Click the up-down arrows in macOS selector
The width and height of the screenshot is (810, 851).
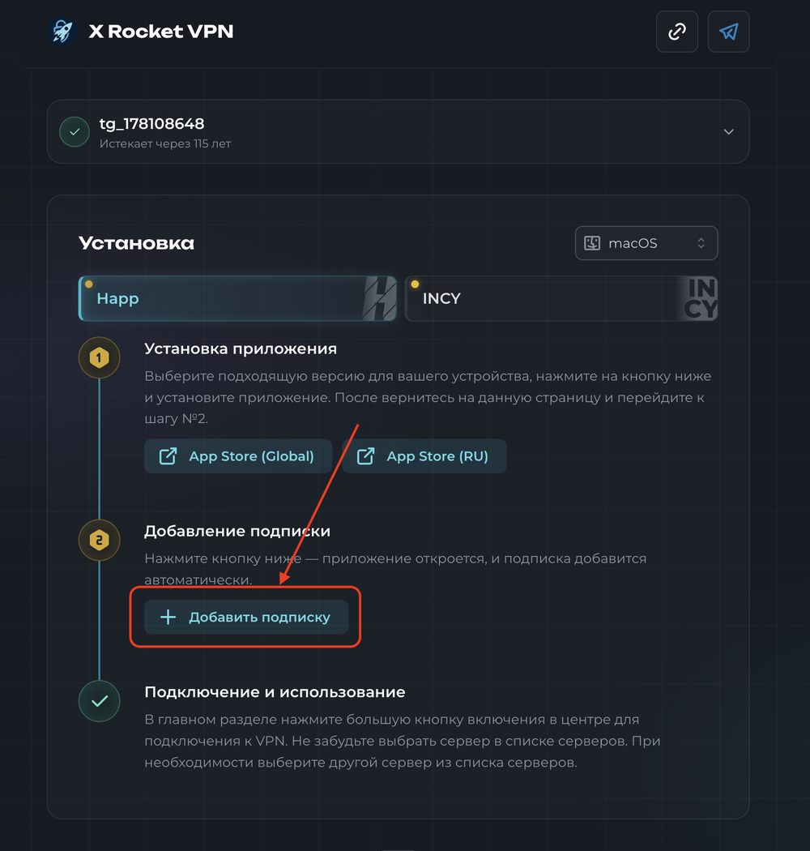(x=701, y=243)
